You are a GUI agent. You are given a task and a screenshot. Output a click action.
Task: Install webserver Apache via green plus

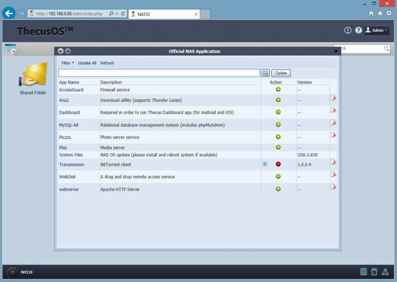[278, 189]
